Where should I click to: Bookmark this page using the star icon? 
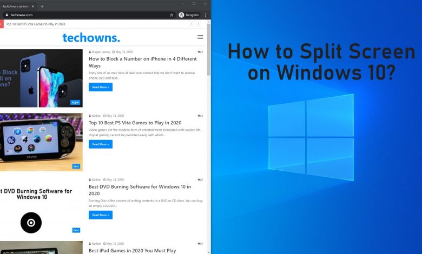pyautogui.click(x=172, y=15)
